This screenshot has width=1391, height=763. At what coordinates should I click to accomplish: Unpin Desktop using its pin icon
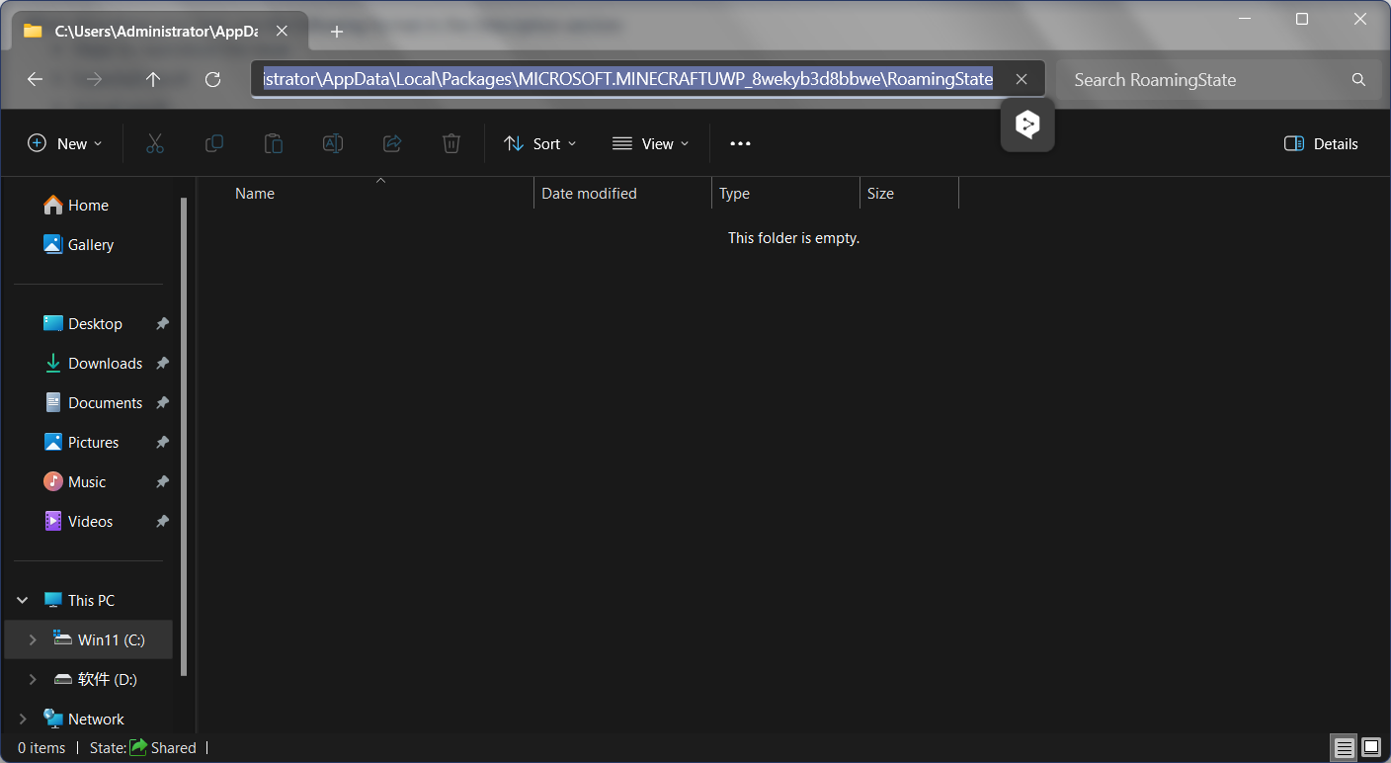[162, 323]
